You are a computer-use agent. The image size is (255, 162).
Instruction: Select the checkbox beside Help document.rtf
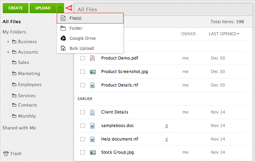click(82, 139)
